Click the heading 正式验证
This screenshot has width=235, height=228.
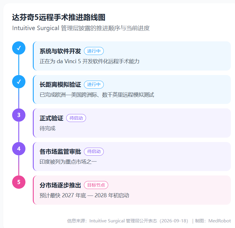coord(51,118)
